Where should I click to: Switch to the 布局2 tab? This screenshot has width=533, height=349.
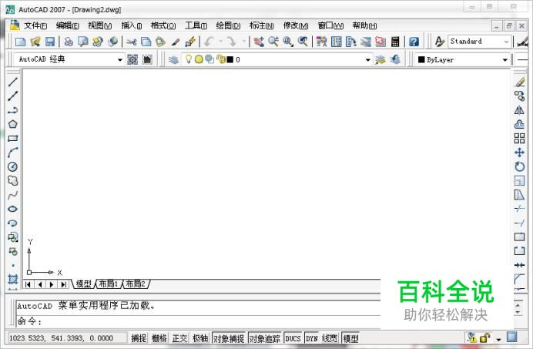pyautogui.click(x=136, y=284)
